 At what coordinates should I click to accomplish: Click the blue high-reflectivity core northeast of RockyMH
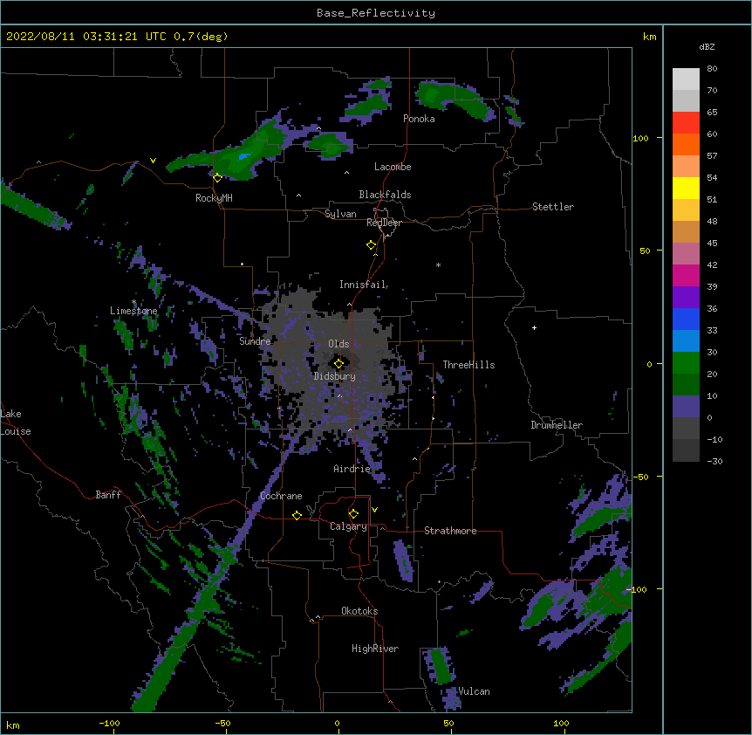point(244,156)
